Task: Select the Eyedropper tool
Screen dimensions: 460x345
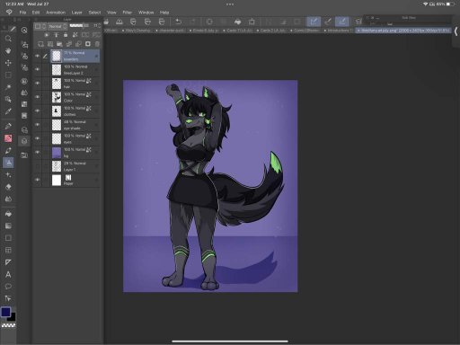Action: click(8, 111)
